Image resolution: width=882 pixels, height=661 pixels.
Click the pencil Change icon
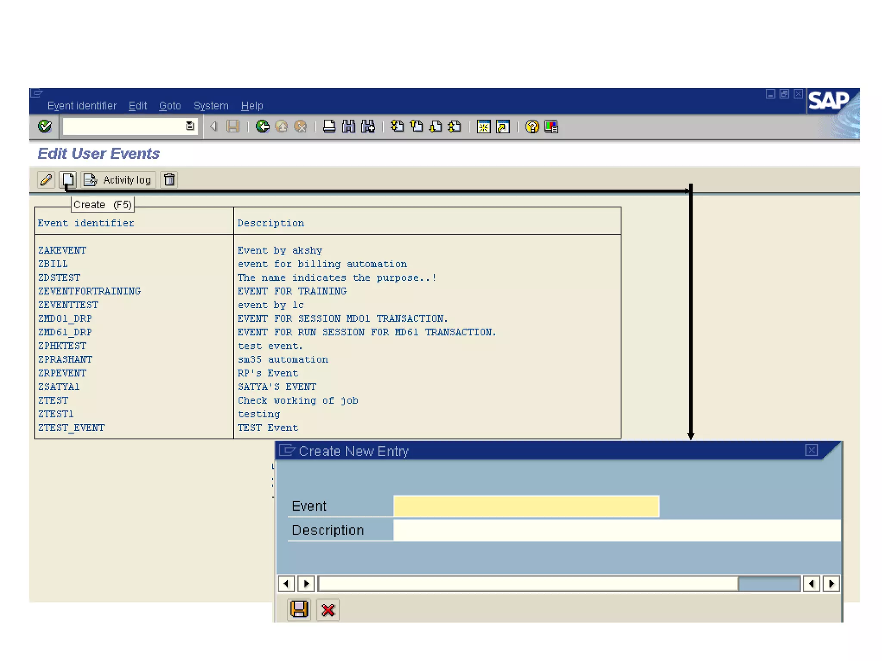click(x=46, y=180)
